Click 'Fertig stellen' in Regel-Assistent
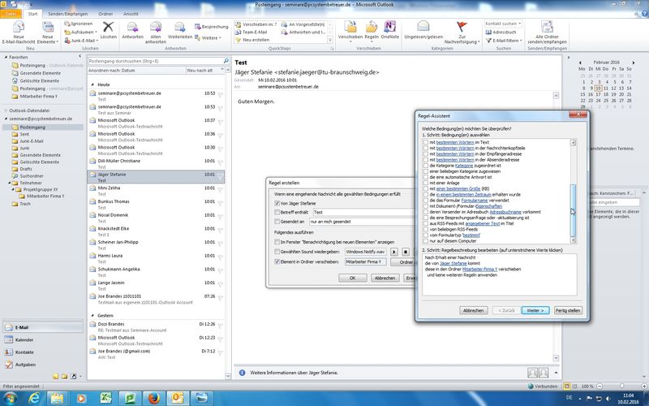The image size is (649, 406). point(567,310)
